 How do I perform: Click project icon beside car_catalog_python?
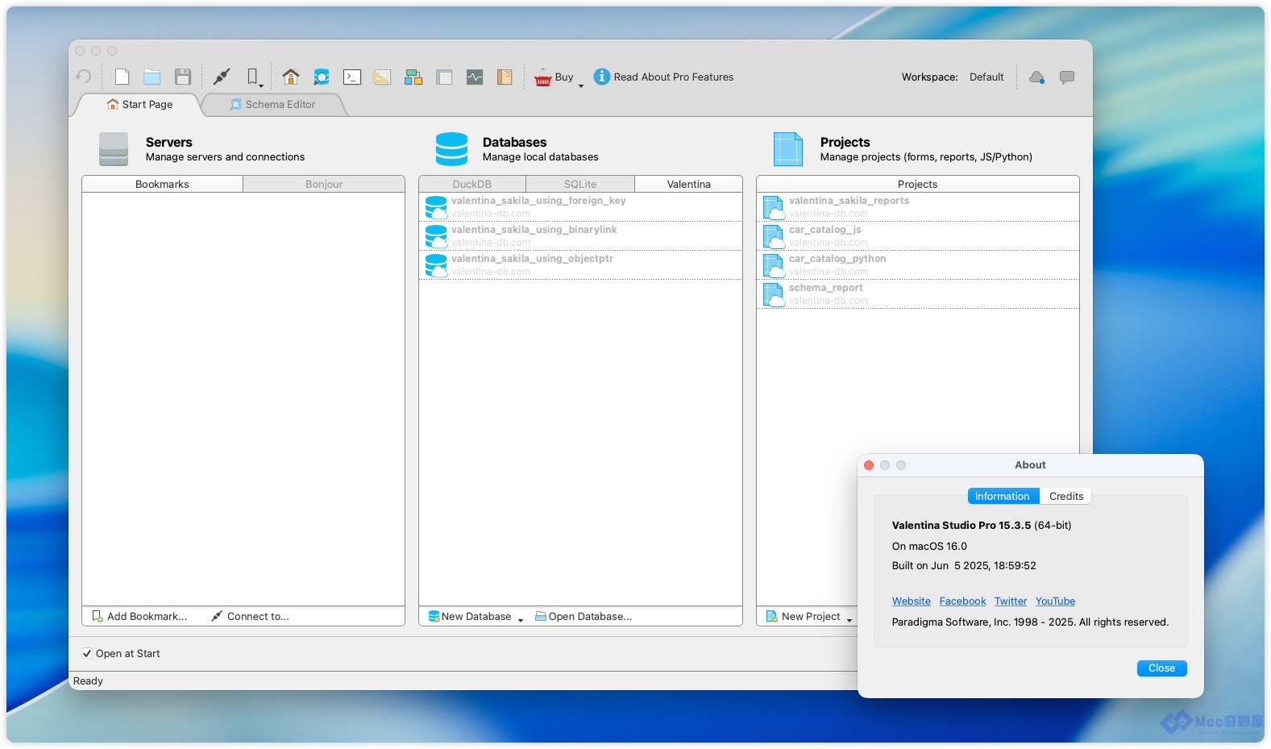click(x=774, y=265)
